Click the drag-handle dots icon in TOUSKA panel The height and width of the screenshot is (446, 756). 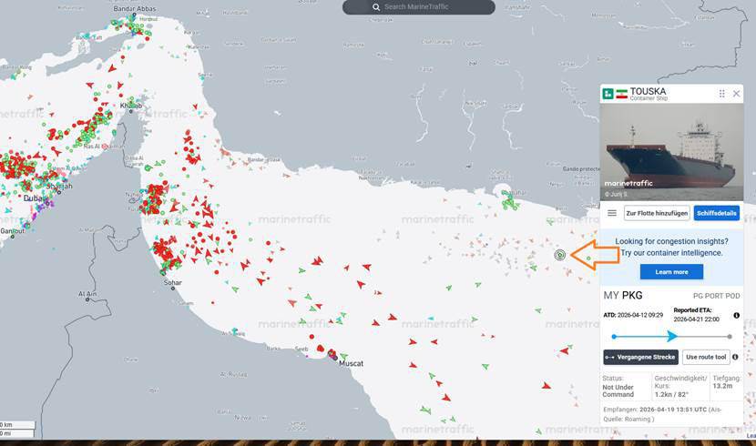pos(721,94)
